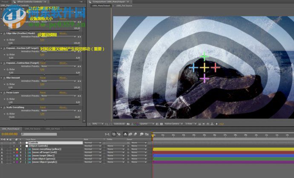Toggle the Transparency Grid icon
Viewport: 294px width, 178px height.
pyautogui.click(x=161, y=124)
